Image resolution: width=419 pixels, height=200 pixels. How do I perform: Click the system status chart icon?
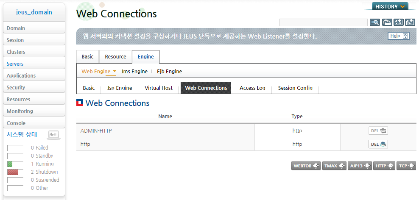pos(53,135)
